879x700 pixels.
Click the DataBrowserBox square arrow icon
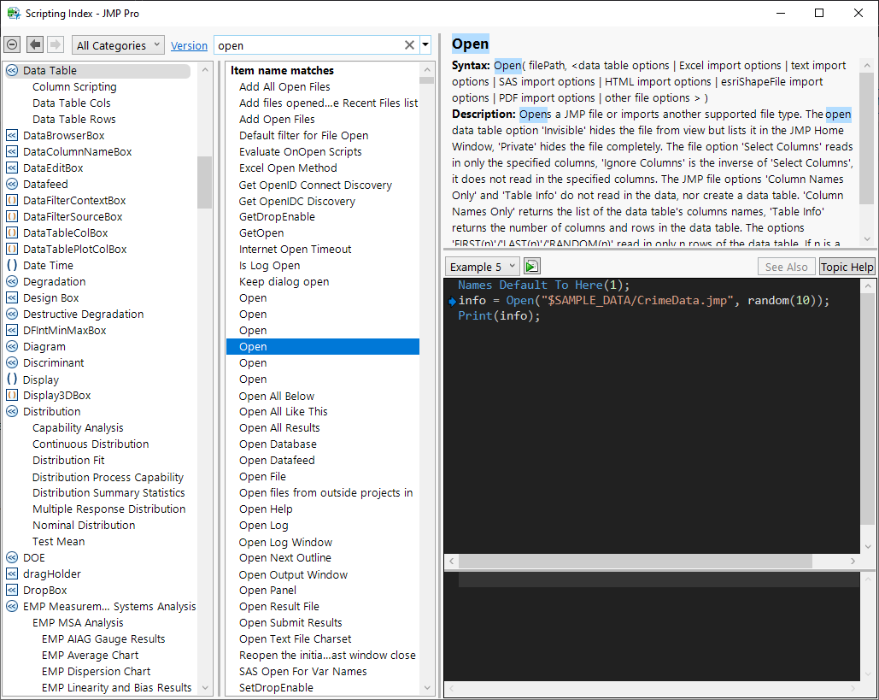coord(12,136)
